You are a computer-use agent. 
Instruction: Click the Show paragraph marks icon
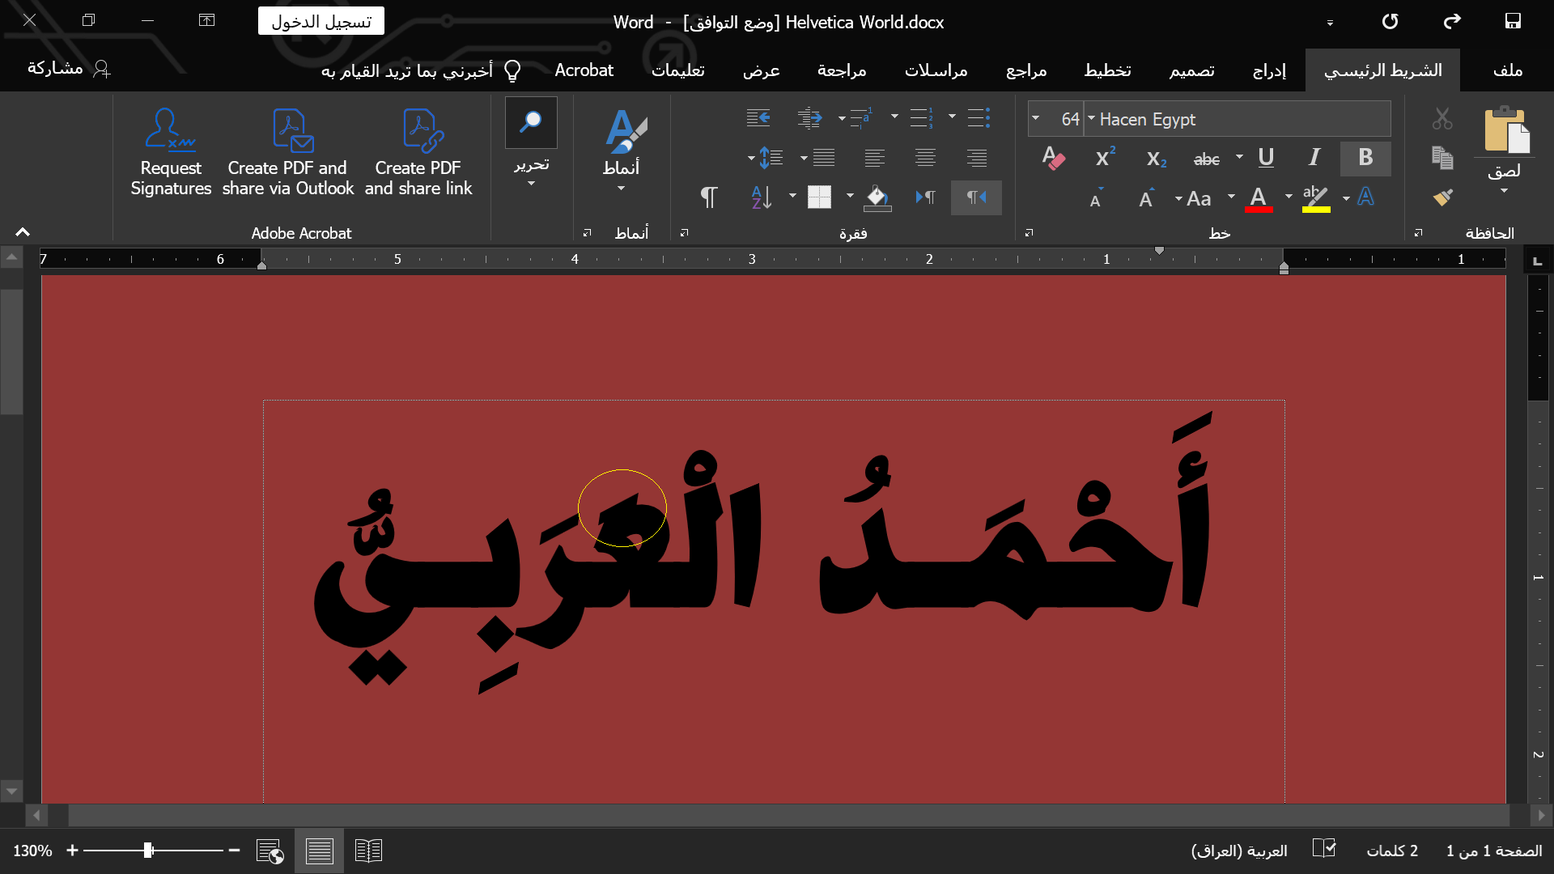coord(708,197)
